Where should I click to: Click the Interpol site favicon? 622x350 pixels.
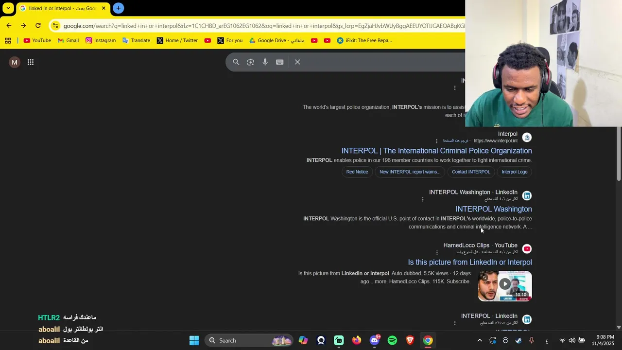pyautogui.click(x=527, y=138)
